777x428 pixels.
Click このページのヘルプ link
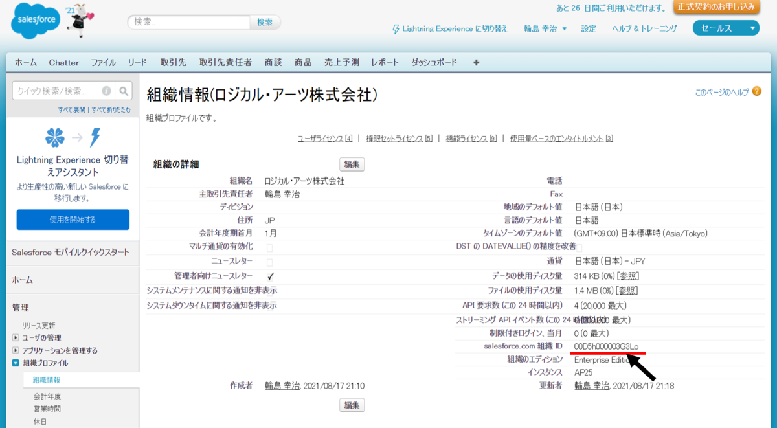coord(722,93)
